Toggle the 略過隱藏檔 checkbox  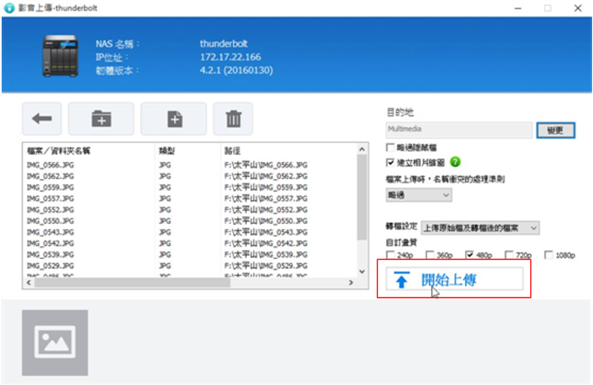pyautogui.click(x=391, y=147)
